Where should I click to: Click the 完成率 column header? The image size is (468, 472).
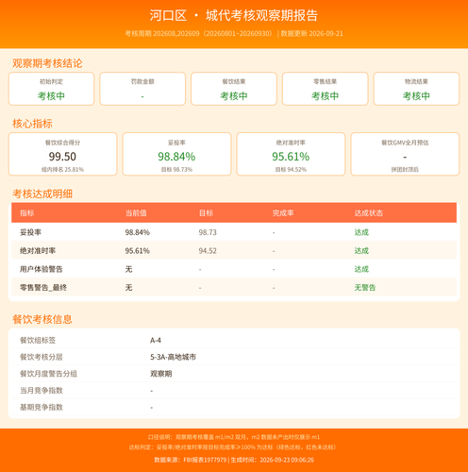click(x=283, y=213)
